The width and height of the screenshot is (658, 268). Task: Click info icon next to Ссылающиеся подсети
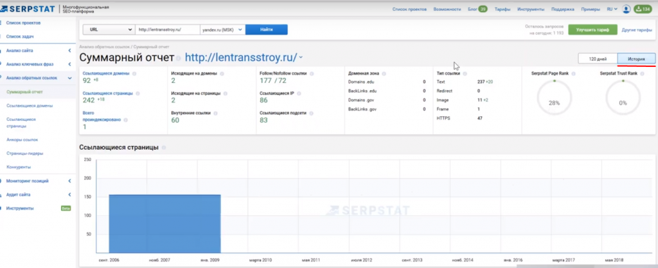point(311,113)
